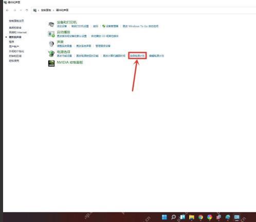Click the 更改系统声音 link
The width and height of the screenshot is (256, 222).
coord(84,46)
